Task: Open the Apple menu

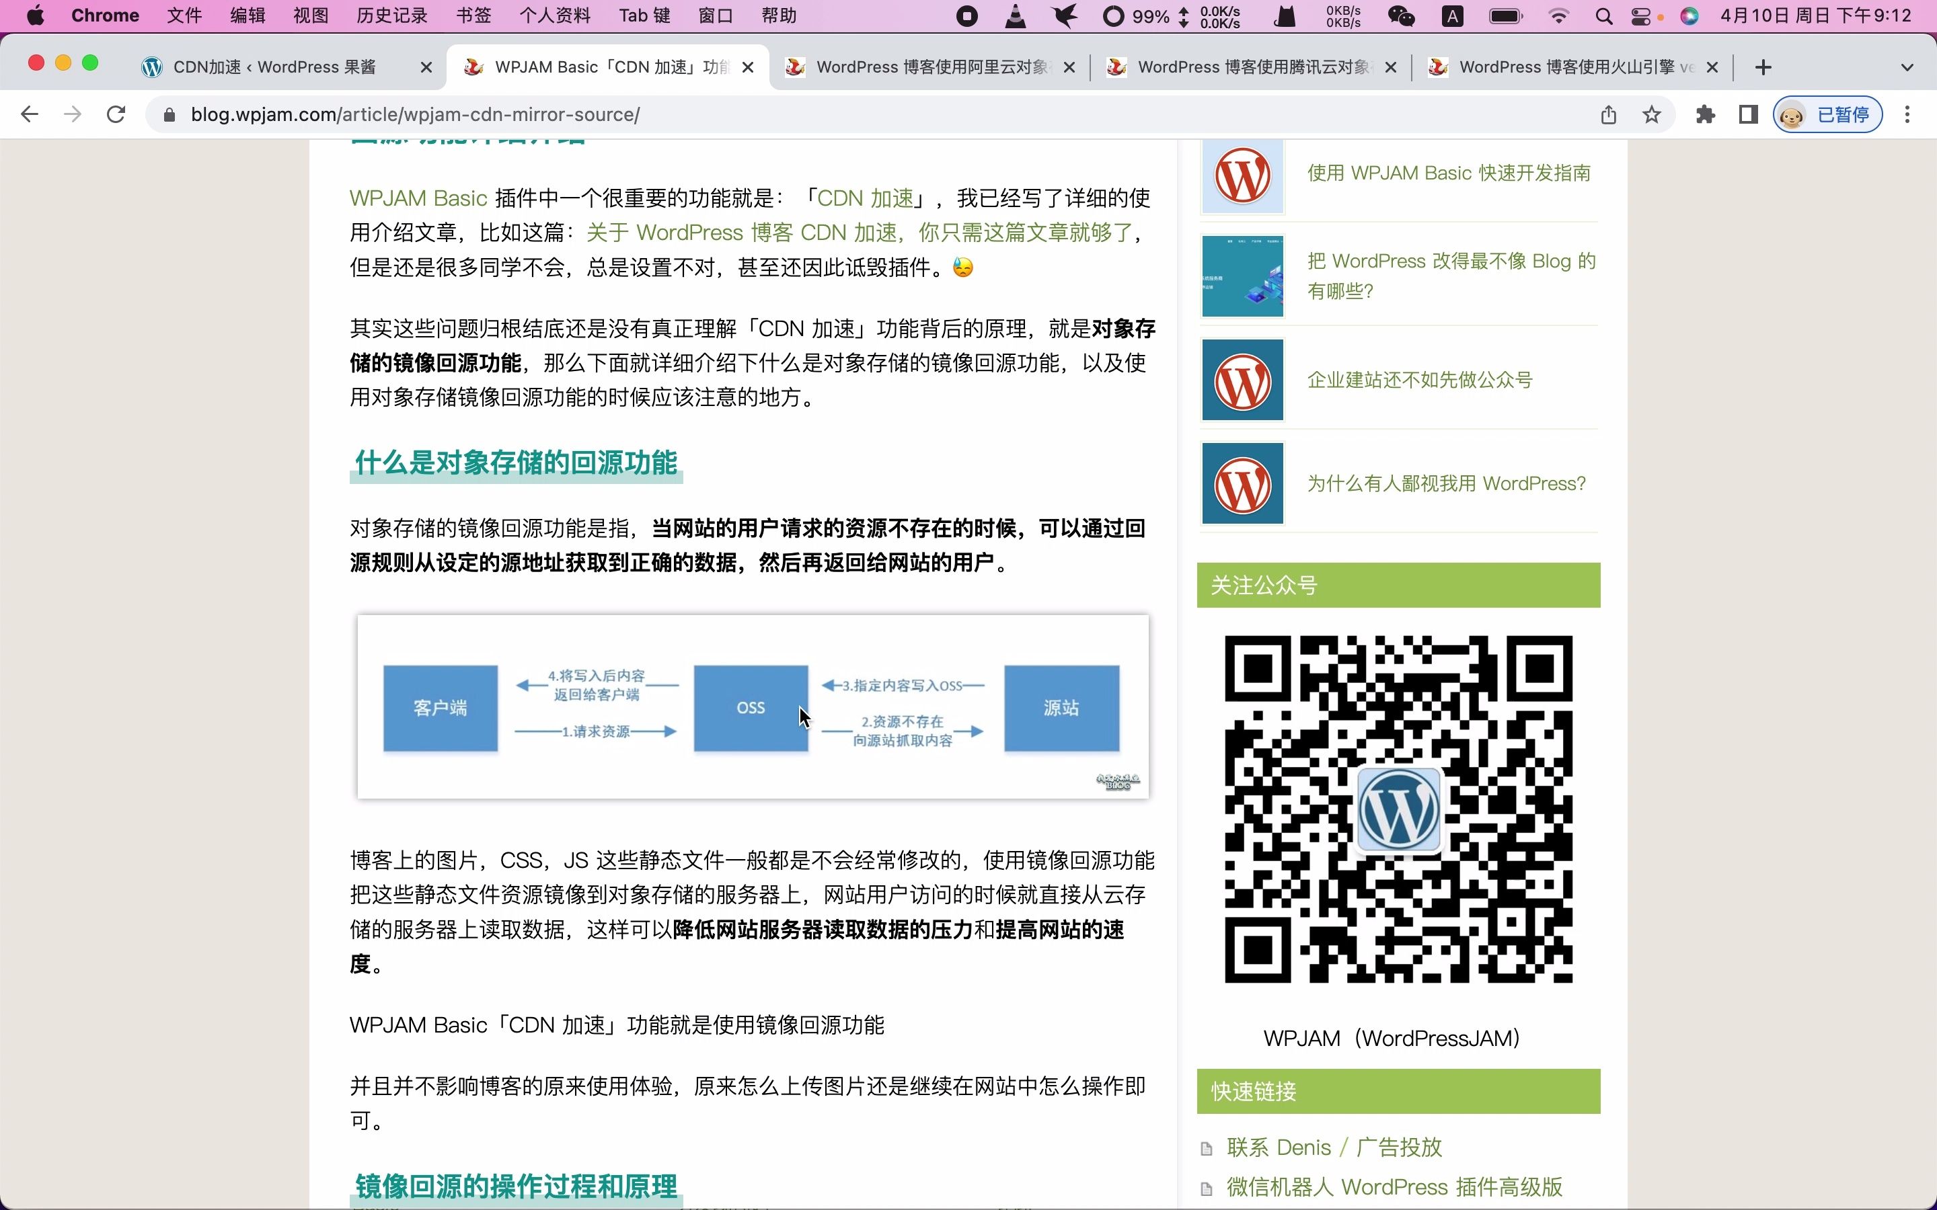Action: 35,16
